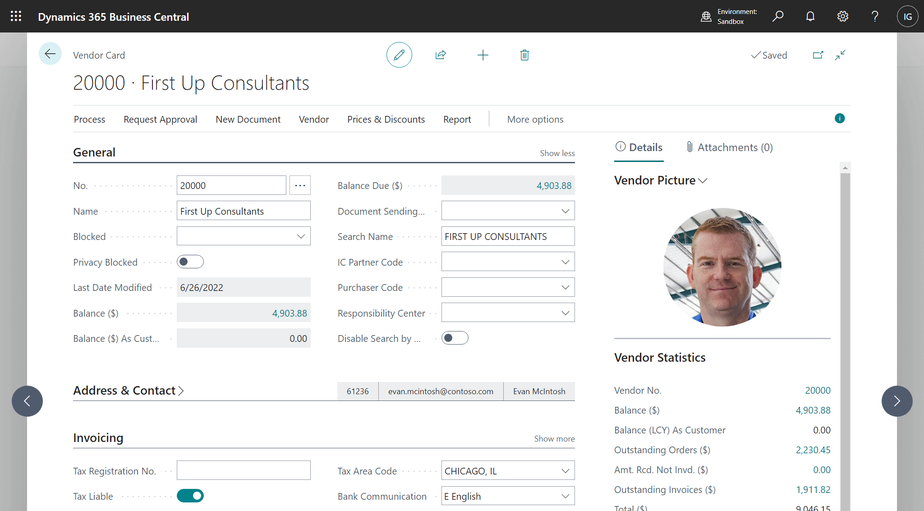The width and height of the screenshot is (924, 511).
Task: Toggle the Privacy Blocked switch
Action: point(190,262)
